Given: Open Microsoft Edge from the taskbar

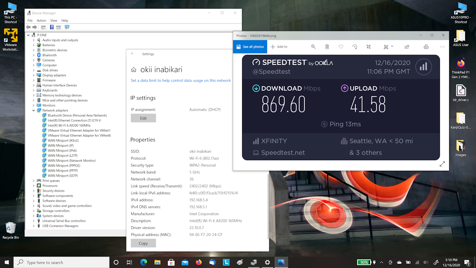Looking at the screenshot, I should pyautogui.click(x=144, y=262).
